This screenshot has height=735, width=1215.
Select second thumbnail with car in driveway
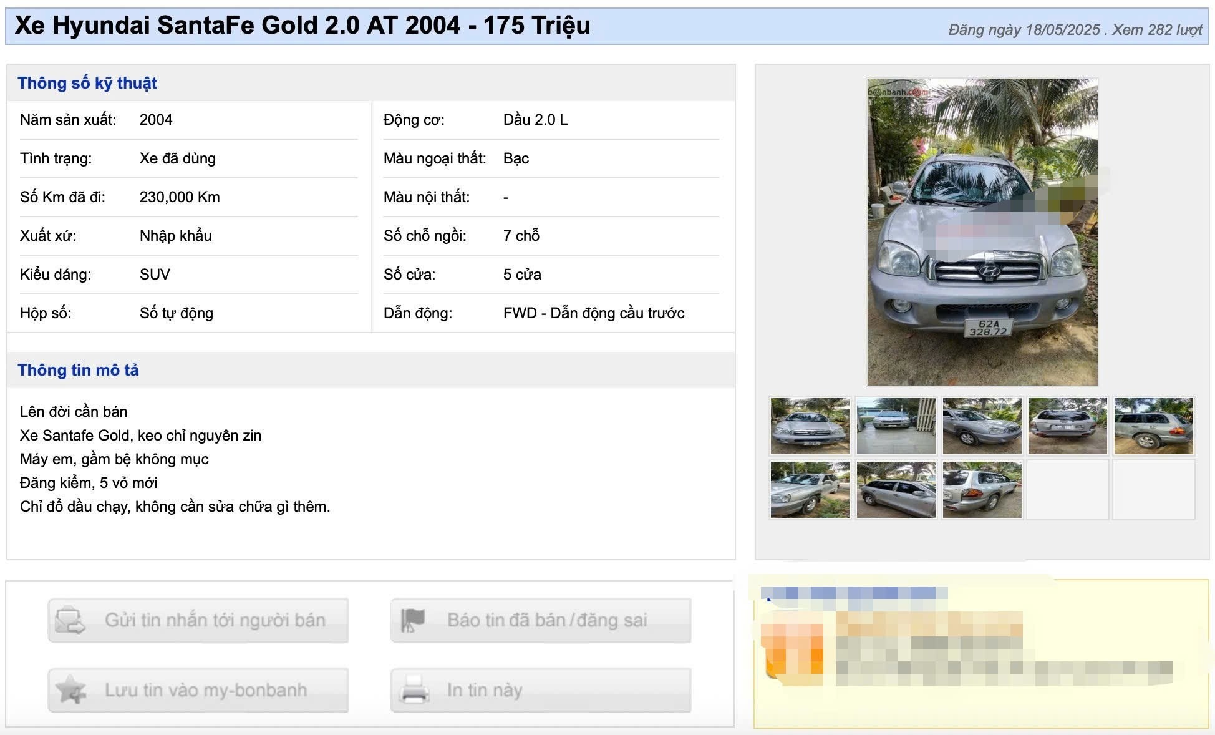coord(896,426)
